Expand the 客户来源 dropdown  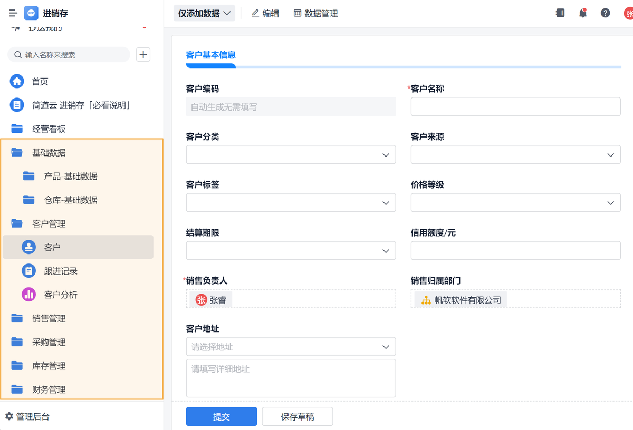(x=515, y=155)
